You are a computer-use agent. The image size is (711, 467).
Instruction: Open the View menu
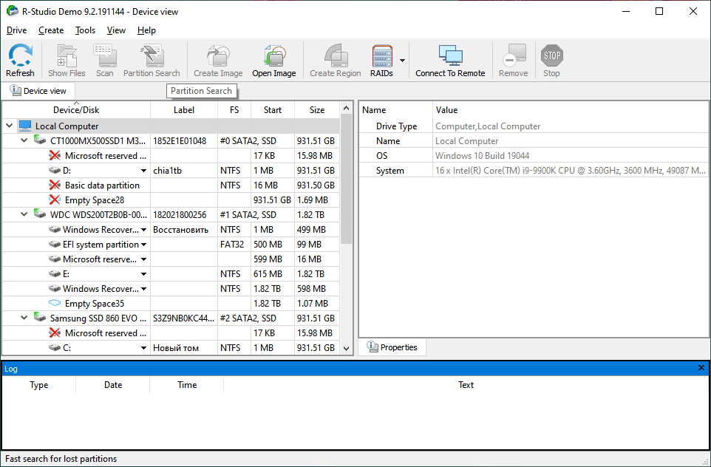pos(116,30)
